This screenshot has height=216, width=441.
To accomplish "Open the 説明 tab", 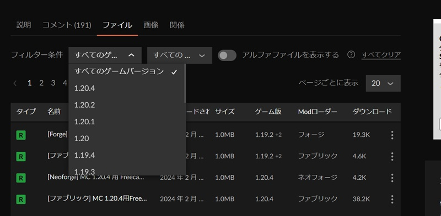I will tap(24, 25).
